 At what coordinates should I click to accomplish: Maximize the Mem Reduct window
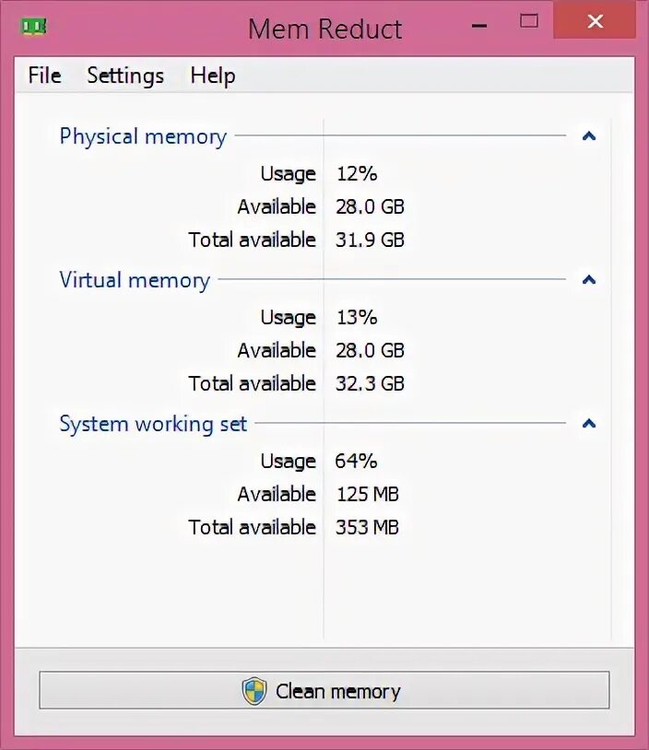pyautogui.click(x=529, y=21)
